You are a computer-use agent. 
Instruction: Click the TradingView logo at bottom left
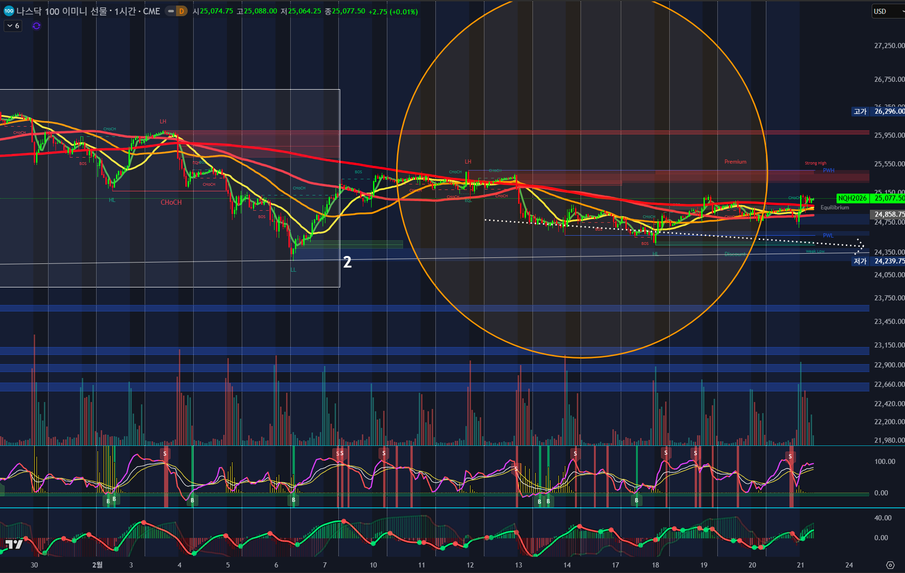click(14, 544)
